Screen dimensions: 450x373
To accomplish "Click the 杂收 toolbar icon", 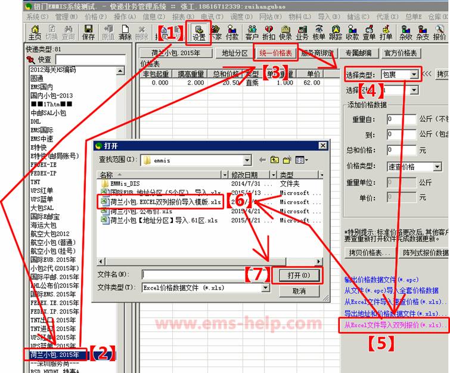I will (x=406, y=32).
